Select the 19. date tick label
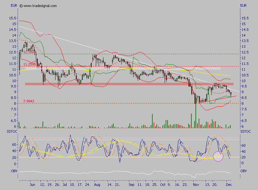 (50, 185)
